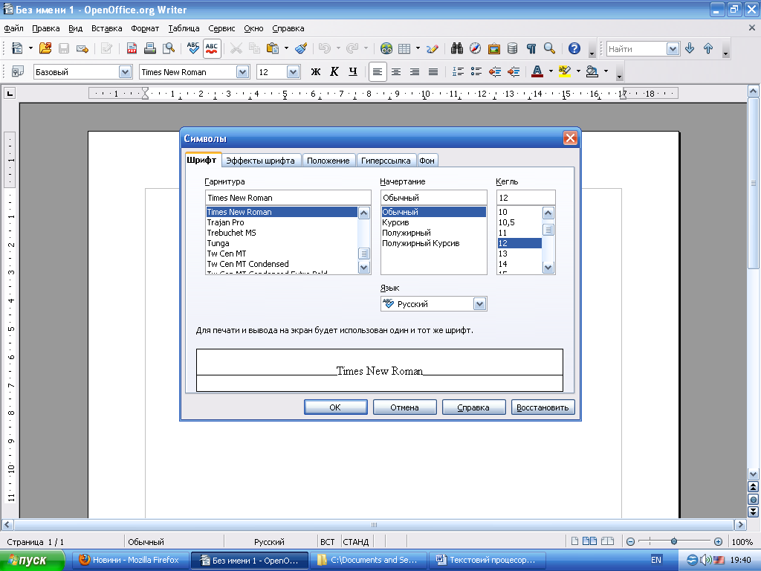
Task: Click Find Previous up arrow
Action: (708, 48)
